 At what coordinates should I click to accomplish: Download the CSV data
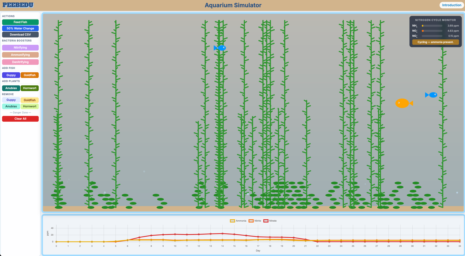point(20,35)
